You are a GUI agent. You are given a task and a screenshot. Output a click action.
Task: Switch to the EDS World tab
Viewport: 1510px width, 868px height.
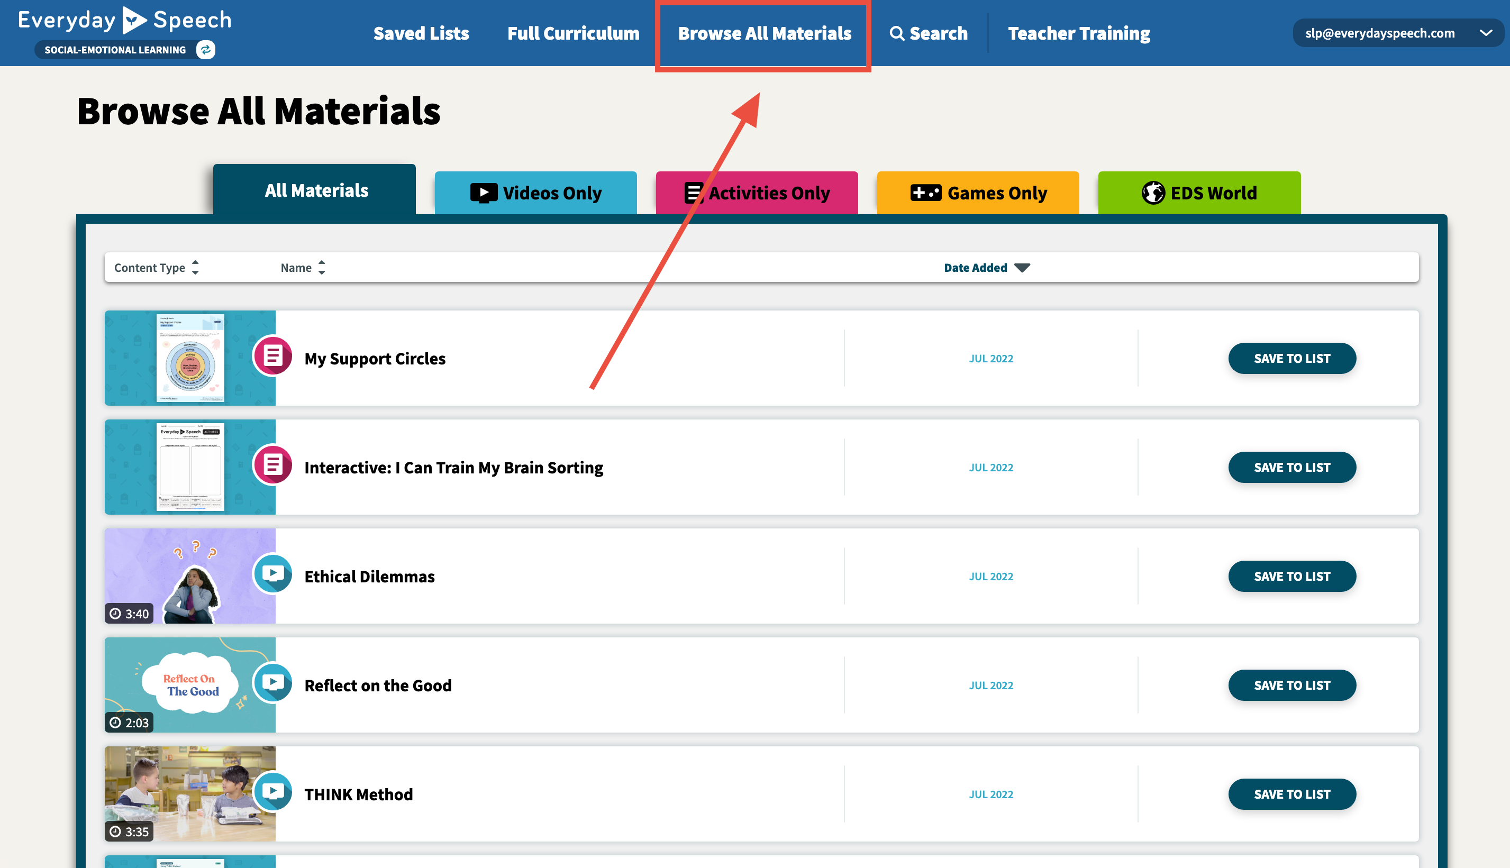[1199, 193]
